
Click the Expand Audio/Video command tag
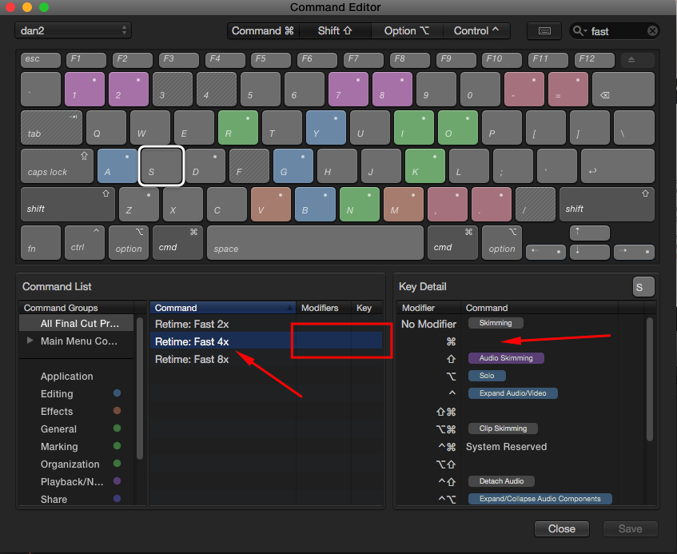pyautogui.click(x=513, y=393)
